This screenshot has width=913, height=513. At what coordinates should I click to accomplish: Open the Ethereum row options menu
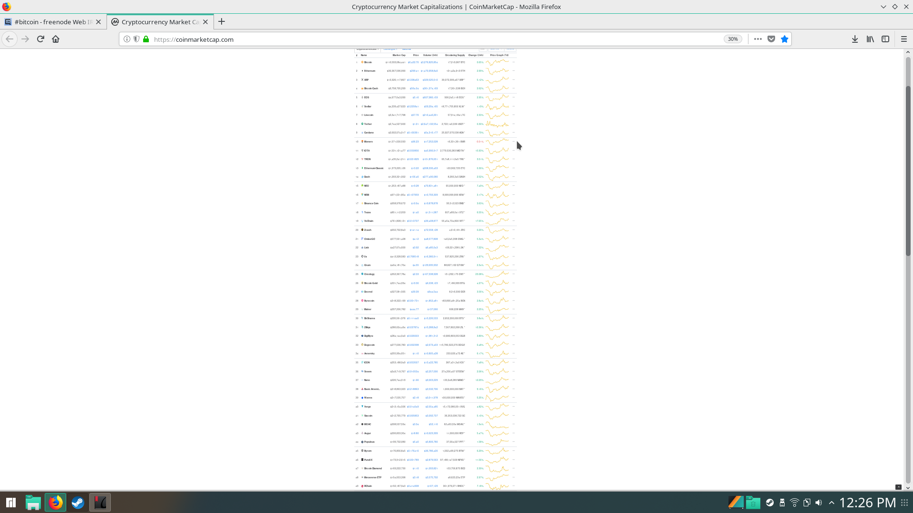(514, 71)
